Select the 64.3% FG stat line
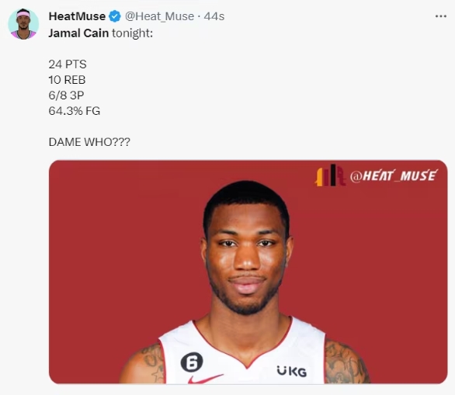455x395 pixels. (x=75, y=111)
